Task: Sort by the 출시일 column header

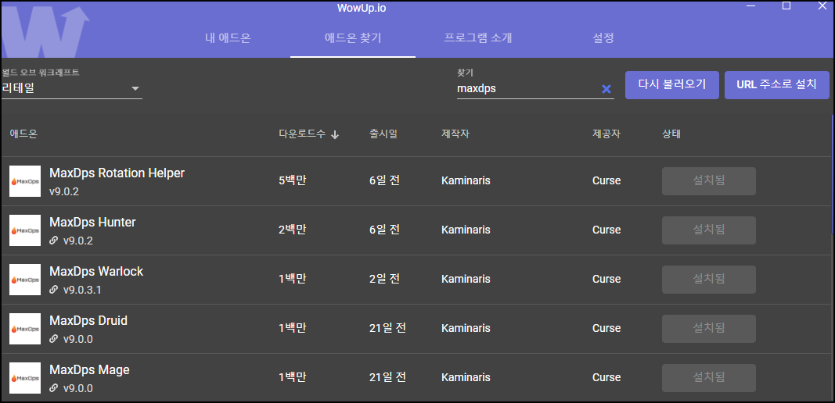Action: [x=383, y=134]
